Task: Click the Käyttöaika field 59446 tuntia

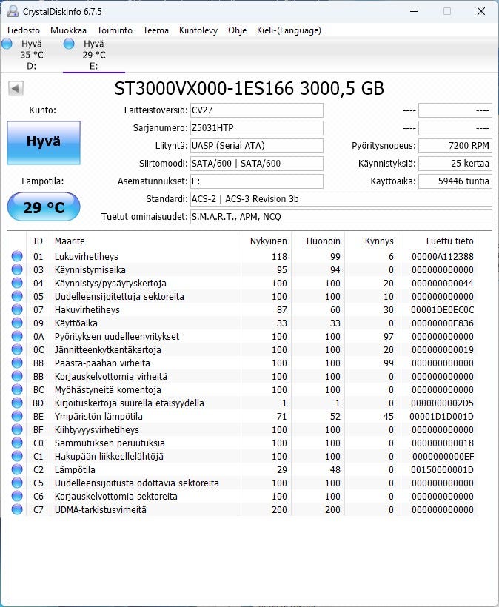Action: pos(455,181)
